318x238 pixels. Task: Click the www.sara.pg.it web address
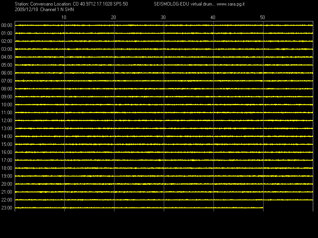click(231, 4)
